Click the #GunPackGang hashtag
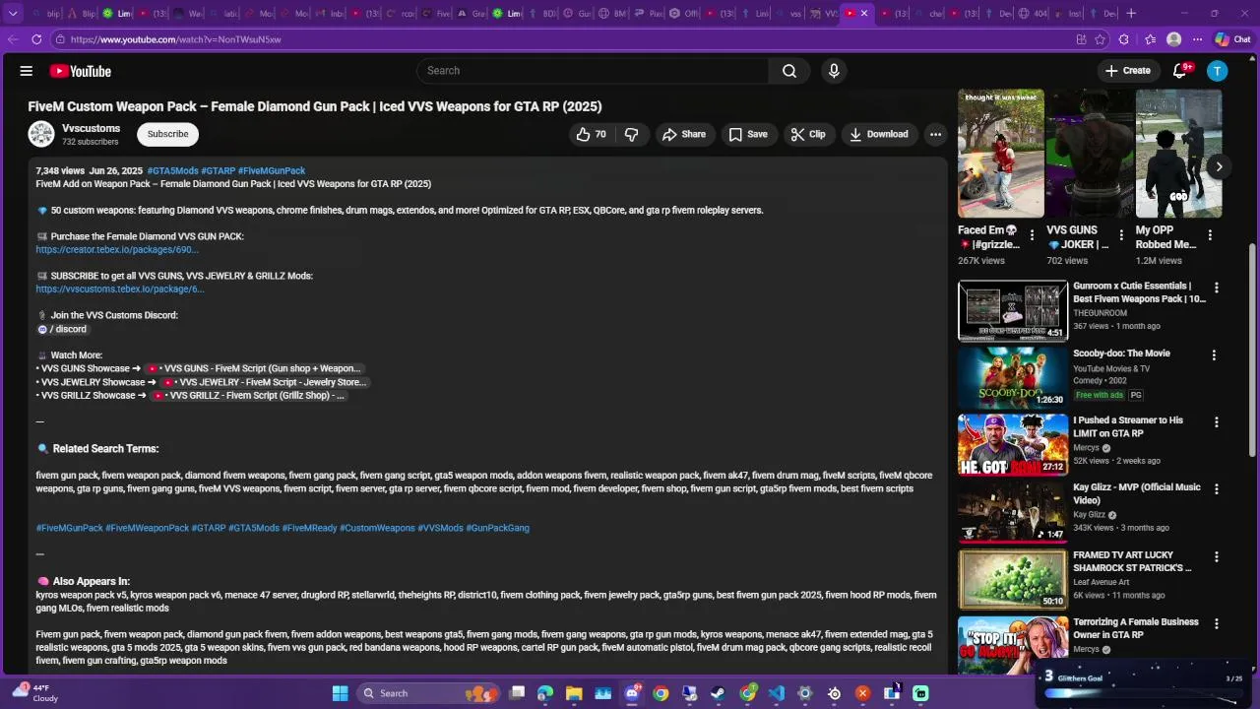 tap(497, 528)
